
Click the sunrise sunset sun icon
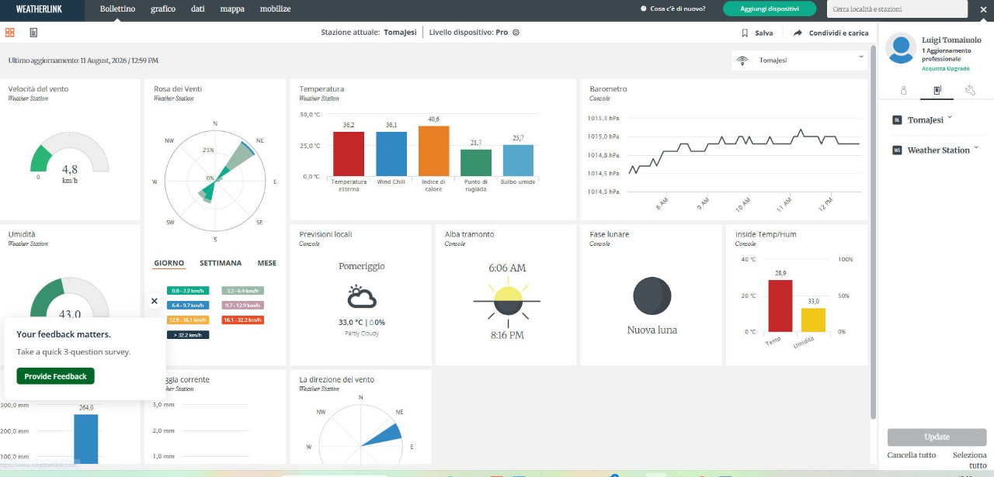coord(506,301)
